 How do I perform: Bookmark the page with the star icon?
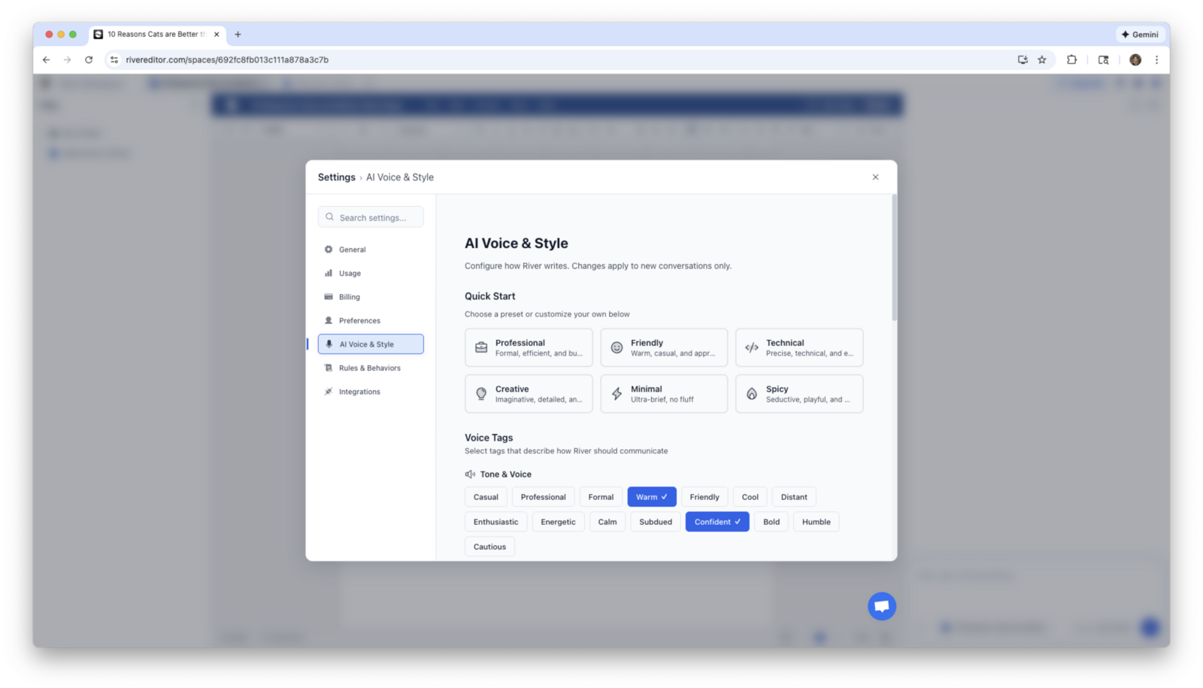pyautogui.click(x=1042, y=59)
